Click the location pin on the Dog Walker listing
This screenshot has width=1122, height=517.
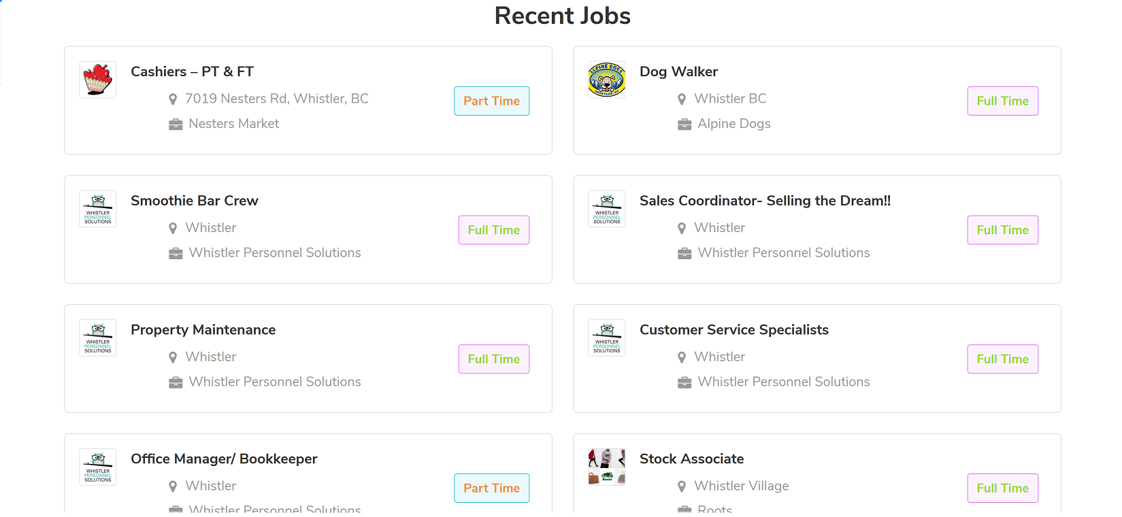pyautogui.click(x=682, y=99)
